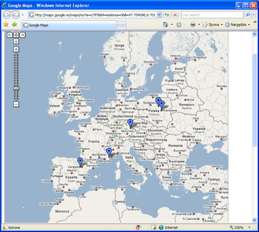Screen dimensions: 259x232
Task: Select the Google Maps tab
Action: [x=70, y=25]
